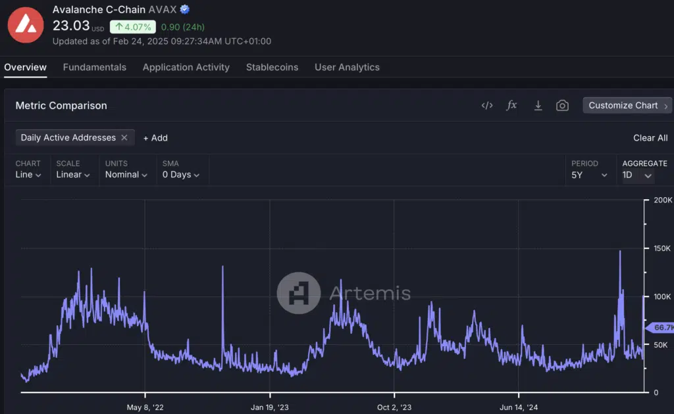Click the Oct 2, '23 axis label
The width and height of the screenshot is (674, 414).
pos(394,407)
